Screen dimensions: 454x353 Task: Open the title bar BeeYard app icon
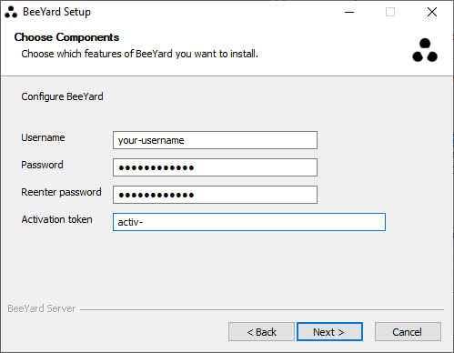click(x=11, y=12)
